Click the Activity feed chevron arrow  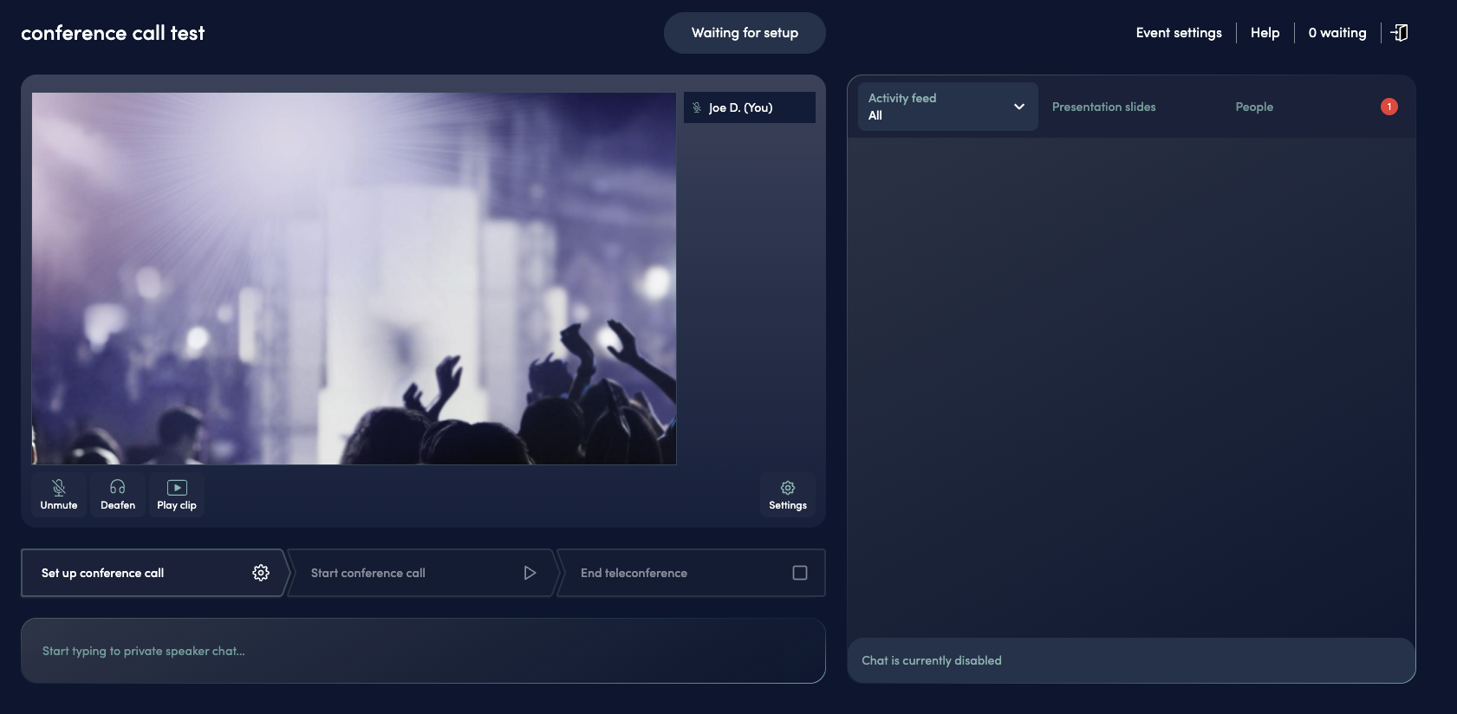[1018, 107]
